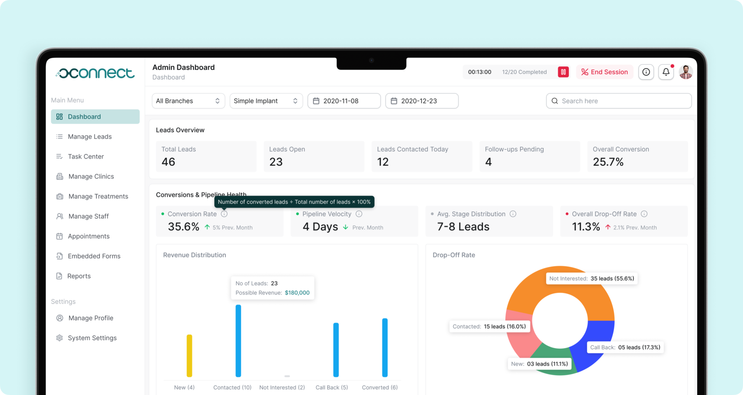Pause the session with the red pause button

563,72
